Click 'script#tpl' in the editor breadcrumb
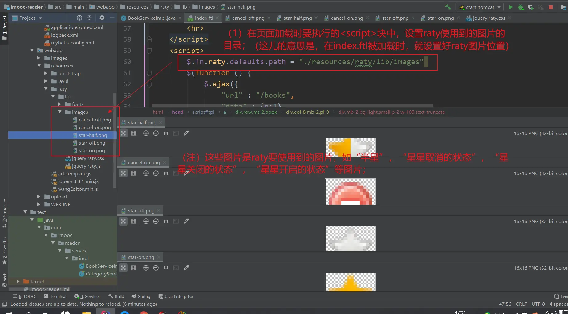568x314 pixels. (x=203, y=112)
